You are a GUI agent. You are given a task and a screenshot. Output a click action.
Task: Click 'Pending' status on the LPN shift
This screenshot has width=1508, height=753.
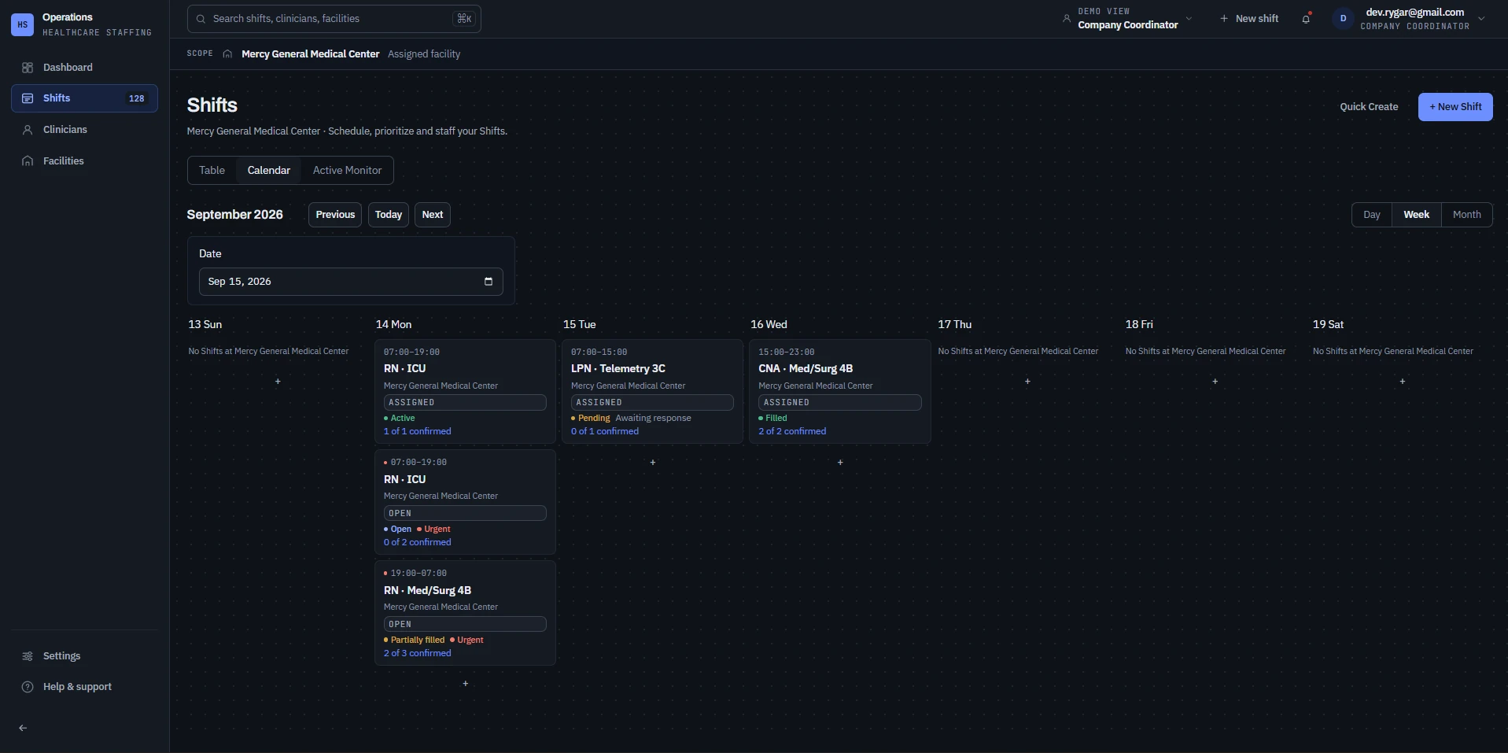(591, 419)
